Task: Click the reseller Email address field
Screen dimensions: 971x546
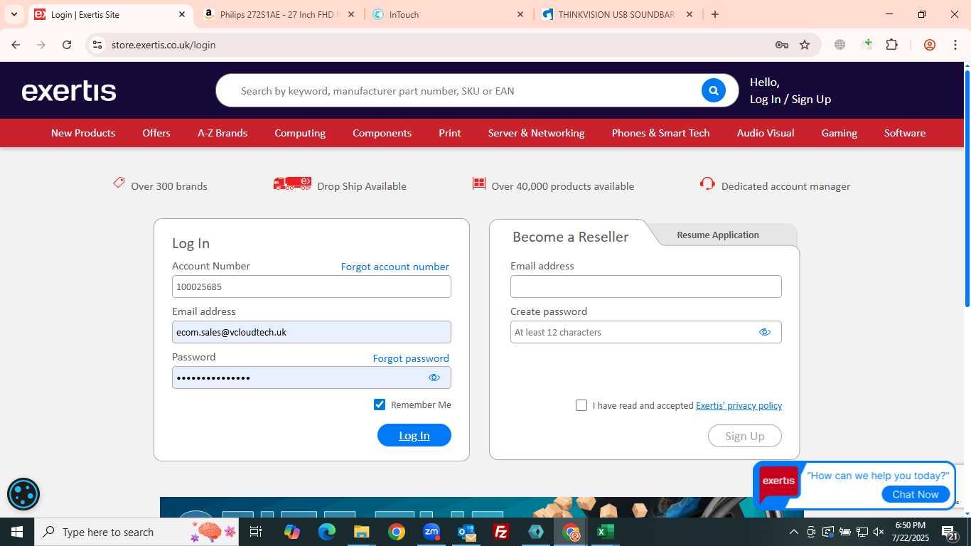Action: 646,287
